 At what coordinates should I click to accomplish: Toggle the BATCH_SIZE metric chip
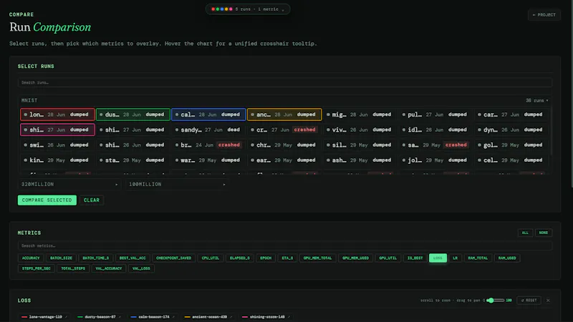61,258
